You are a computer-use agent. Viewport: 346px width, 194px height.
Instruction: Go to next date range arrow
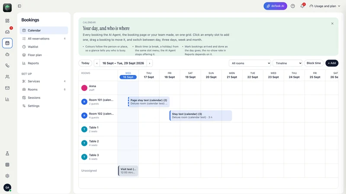coord(149,63)
